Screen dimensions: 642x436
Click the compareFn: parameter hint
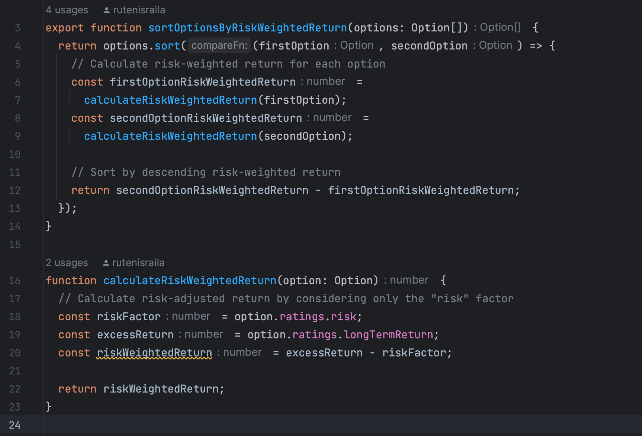(219, 45)
